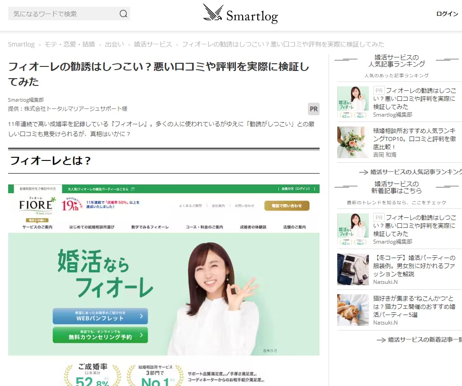Click はじめての結婚相談所選び nav item
The image size is (462, 386).
pos(92,227)
